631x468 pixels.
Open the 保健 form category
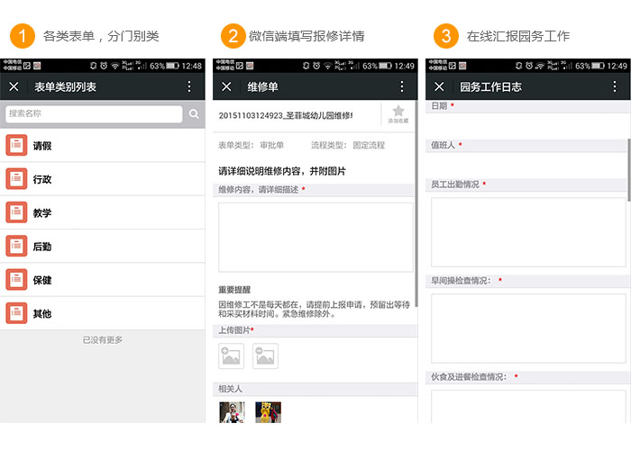pyautogui.click(x=103, y=280)
